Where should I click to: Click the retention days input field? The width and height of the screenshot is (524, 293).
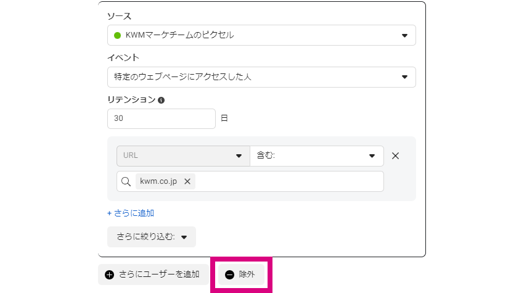[161, 118]
